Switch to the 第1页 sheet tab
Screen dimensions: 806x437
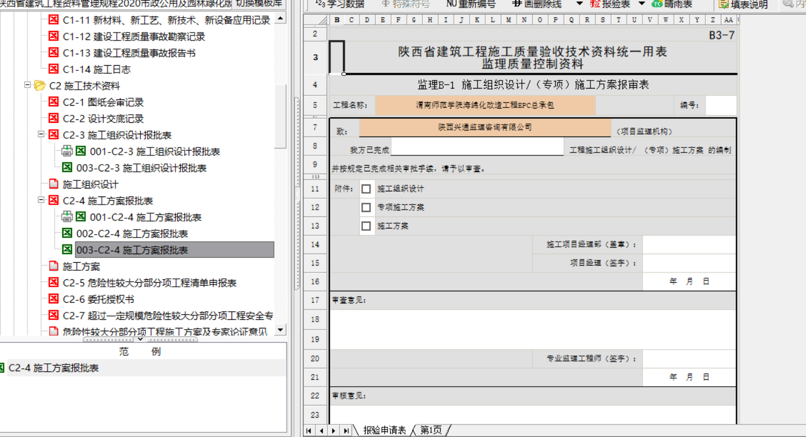point(431,431)
